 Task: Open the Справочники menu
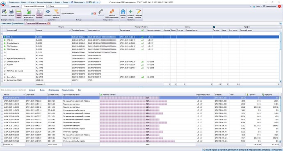(14, 2)
